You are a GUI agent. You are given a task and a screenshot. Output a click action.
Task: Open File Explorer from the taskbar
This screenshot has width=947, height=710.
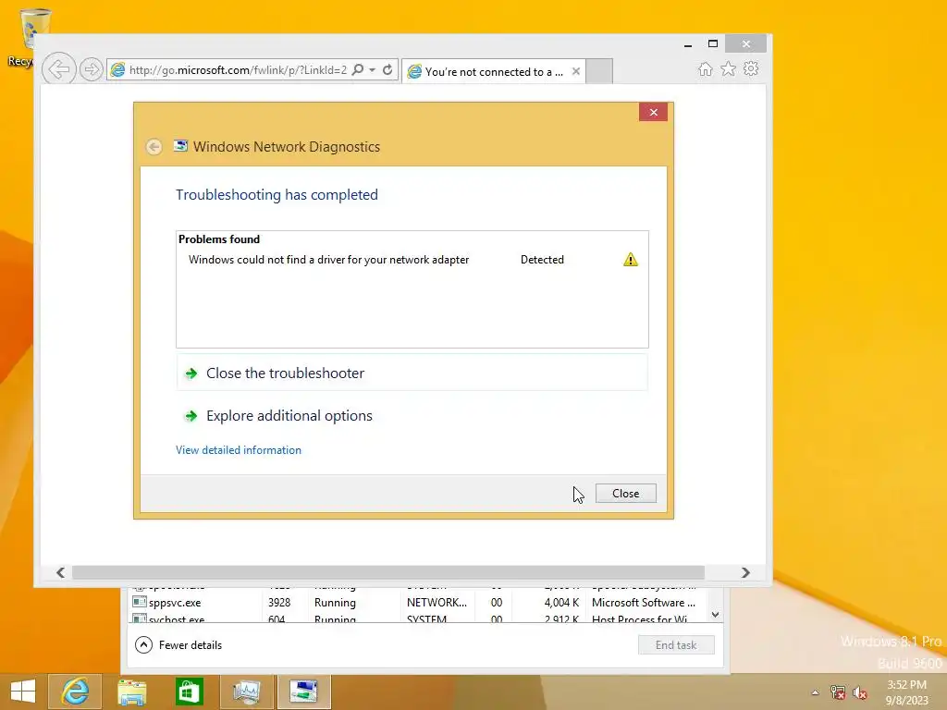(x=131, y=692)
